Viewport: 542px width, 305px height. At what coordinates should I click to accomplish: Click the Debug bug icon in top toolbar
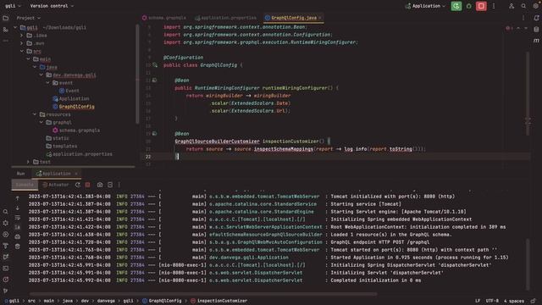point(469,6)
